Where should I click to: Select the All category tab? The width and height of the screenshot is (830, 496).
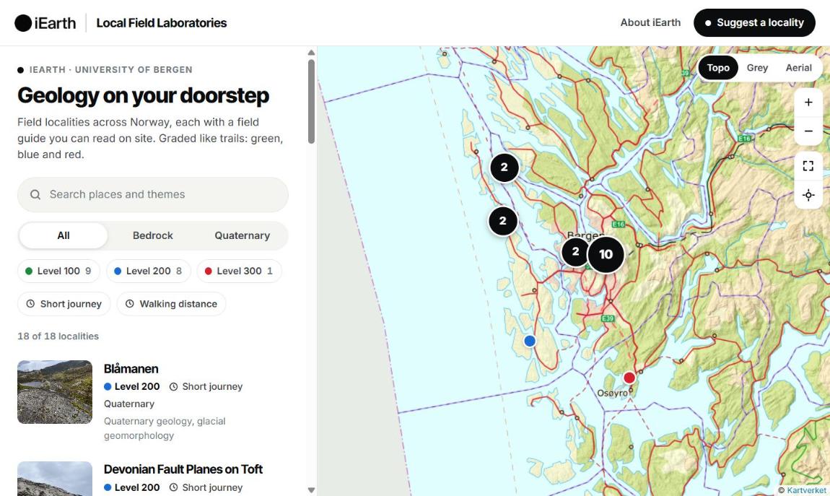64,235
